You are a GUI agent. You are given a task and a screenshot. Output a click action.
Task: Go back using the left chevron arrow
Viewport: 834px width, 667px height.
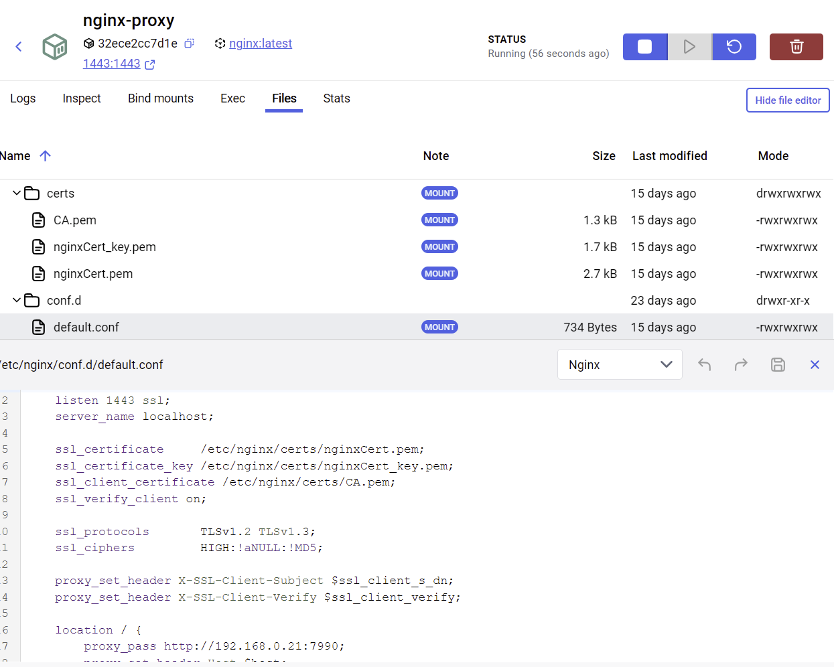pyautogui.click(x=19, y=46)
